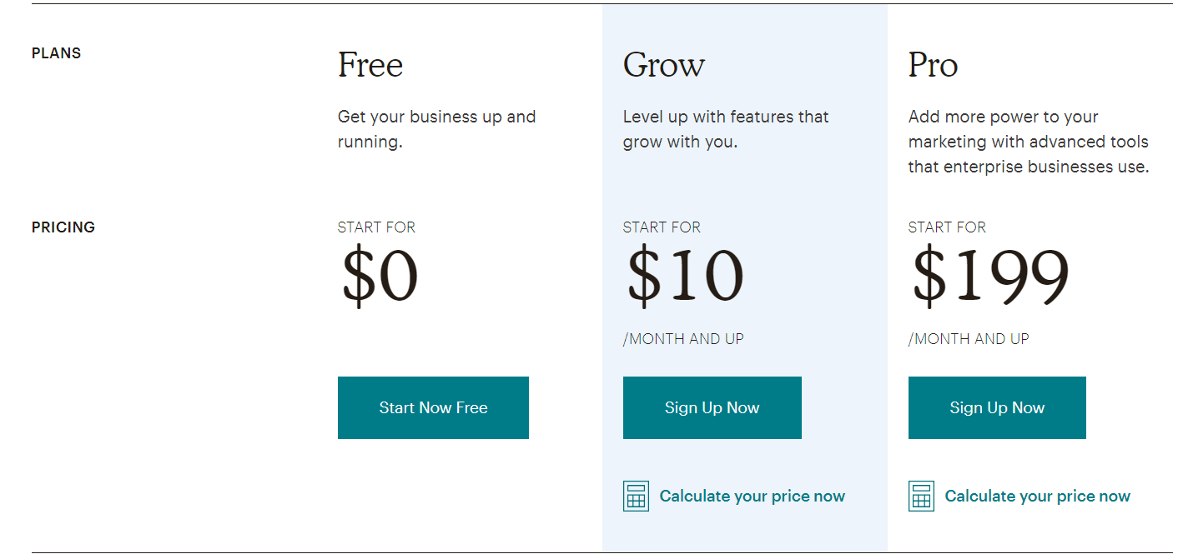Open Calculate your price now for Grow

click(752, 497)
